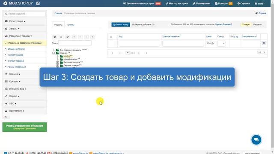The height and width of the screenshot is (154, 274).
Task: Open Справка in the top navigation bar
Action: tap(244, 3)
